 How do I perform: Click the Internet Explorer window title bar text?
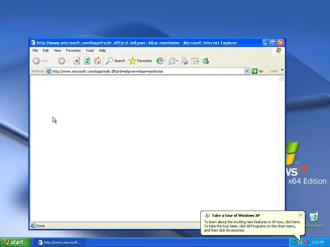coord(137,43)
